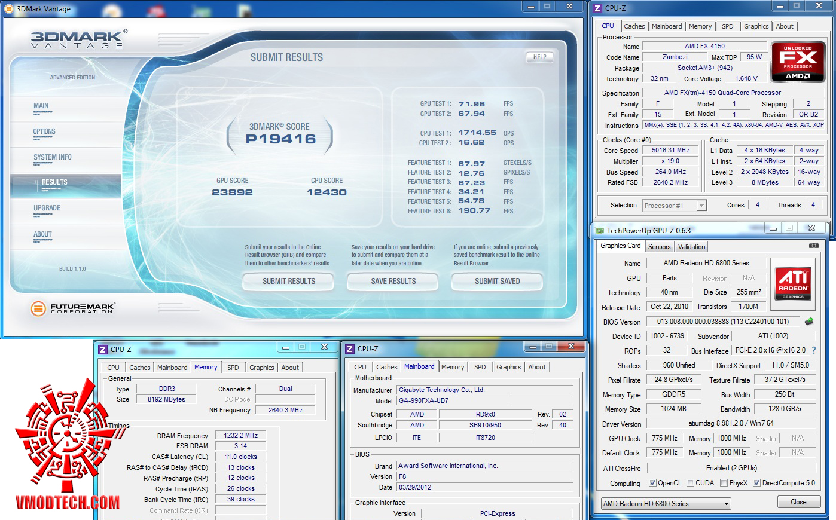Click the GPU-Z screenshot camera icon

point(813,246)
